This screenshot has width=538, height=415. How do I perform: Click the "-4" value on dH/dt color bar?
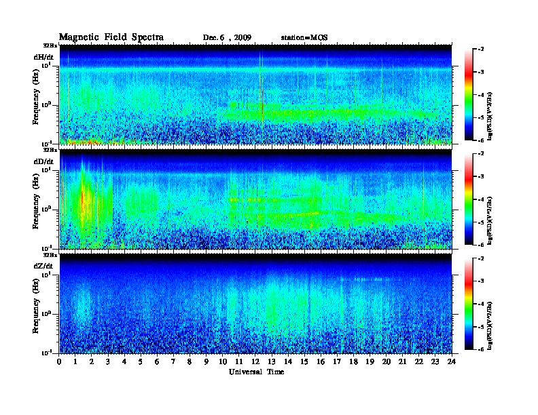[481, 95]
